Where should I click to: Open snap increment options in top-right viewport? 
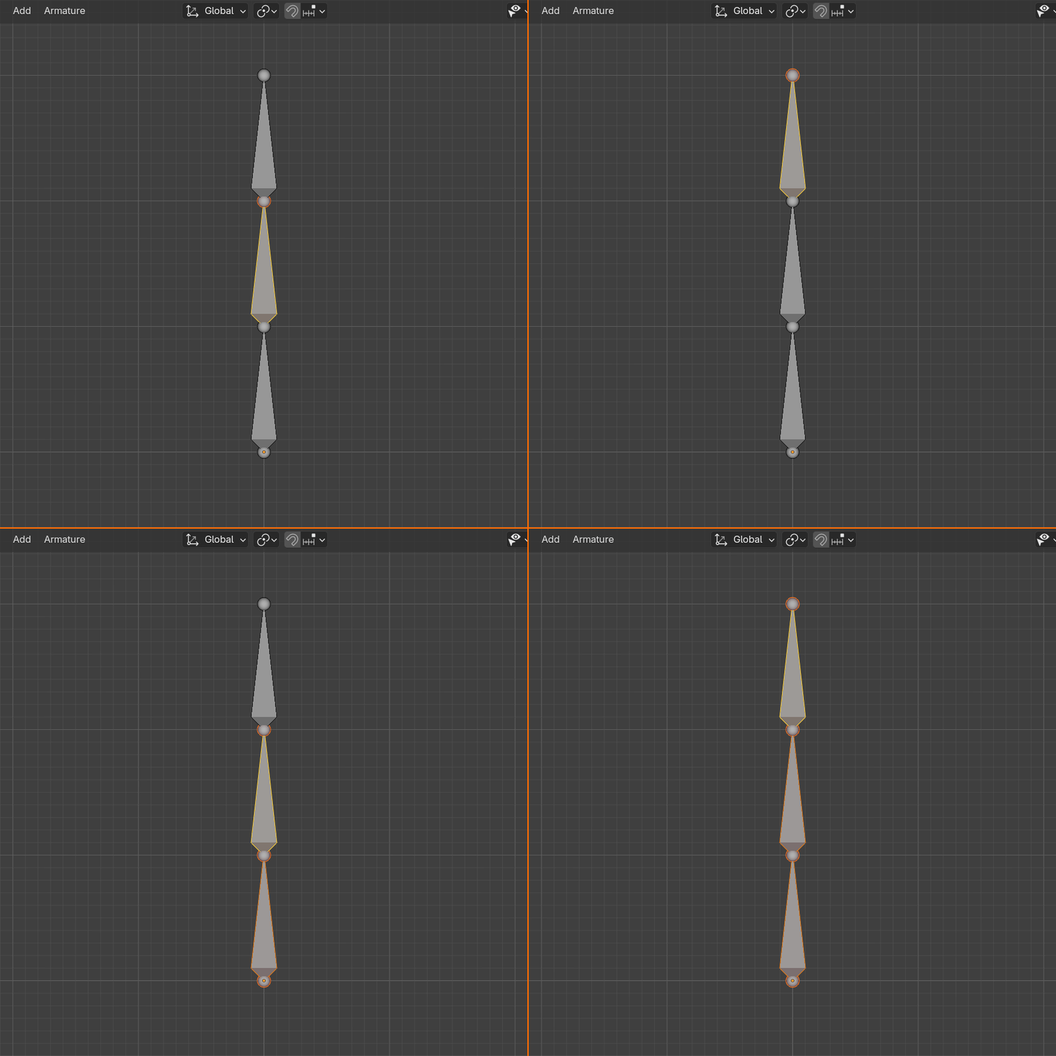coord(842,11)
